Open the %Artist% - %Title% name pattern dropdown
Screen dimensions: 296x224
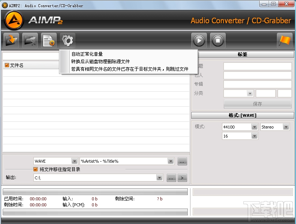pyautogui.click(x=171, y=161)
